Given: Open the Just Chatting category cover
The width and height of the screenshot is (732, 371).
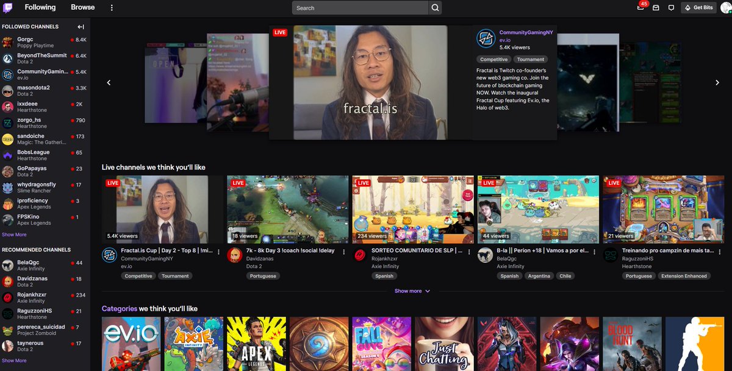Looking at the screenshot, I should [x=445, y=344].
